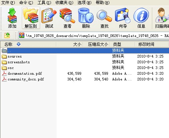Screen dimensions: 169x138
Task: Run the 测试 (Test) archive tool
Action: (49, 18)
